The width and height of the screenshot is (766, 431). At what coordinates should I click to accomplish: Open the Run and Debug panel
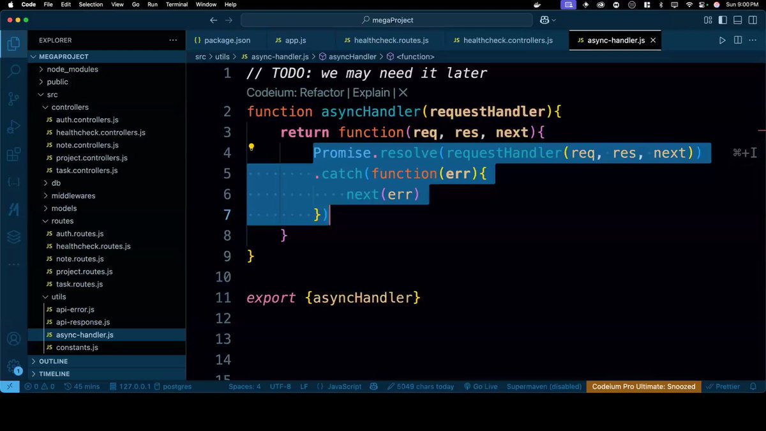tap(14, 126)
